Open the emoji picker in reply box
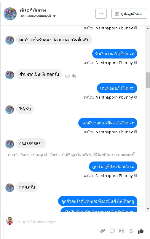The height and width of the screenshot is (239, 150). [122, 231]
